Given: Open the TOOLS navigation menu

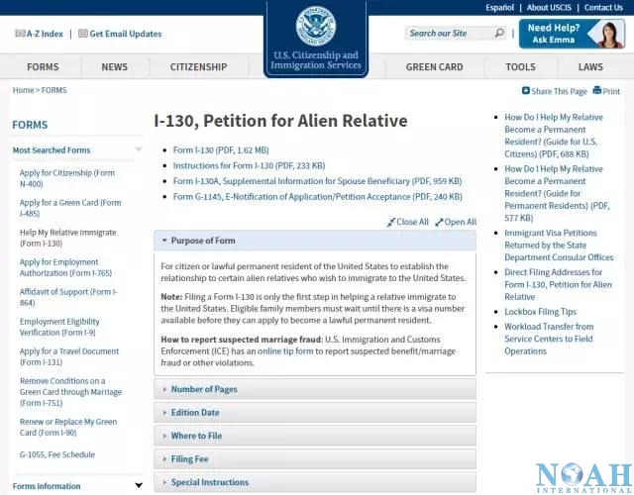Looking at the screenshot, I should coord(520,67).
